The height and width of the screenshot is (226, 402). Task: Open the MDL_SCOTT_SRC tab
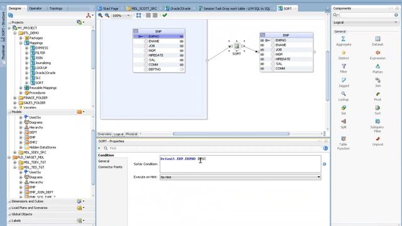tap(141, 8)
